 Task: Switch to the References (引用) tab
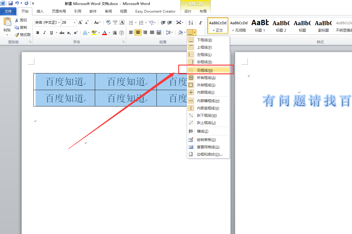[78, 11]
